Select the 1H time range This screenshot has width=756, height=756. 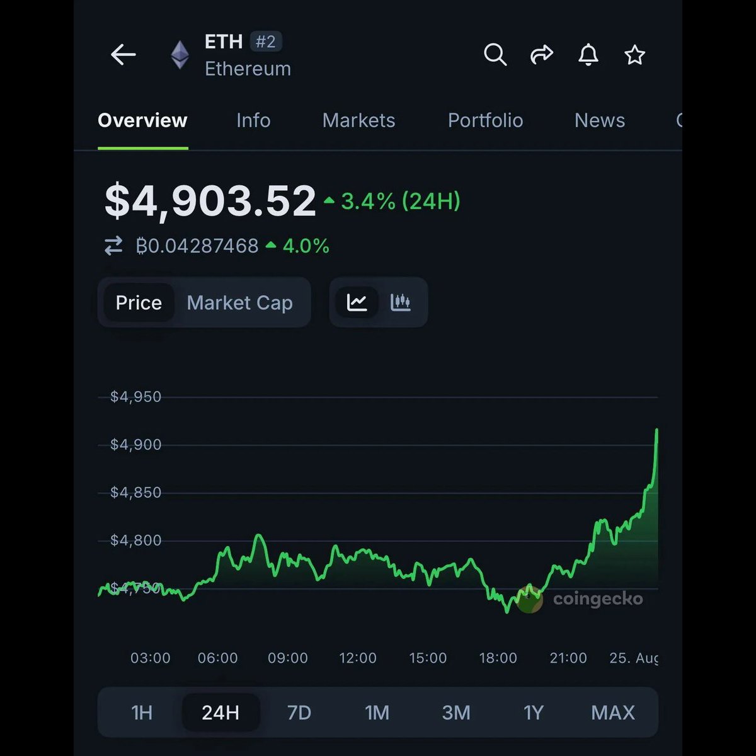pos(142,713)
